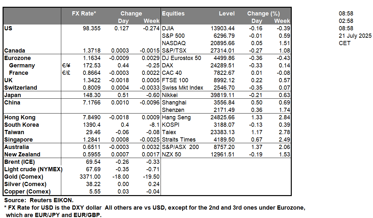The image size is (373, 218).
Task: Select the US row label
Action: [8, 28]
